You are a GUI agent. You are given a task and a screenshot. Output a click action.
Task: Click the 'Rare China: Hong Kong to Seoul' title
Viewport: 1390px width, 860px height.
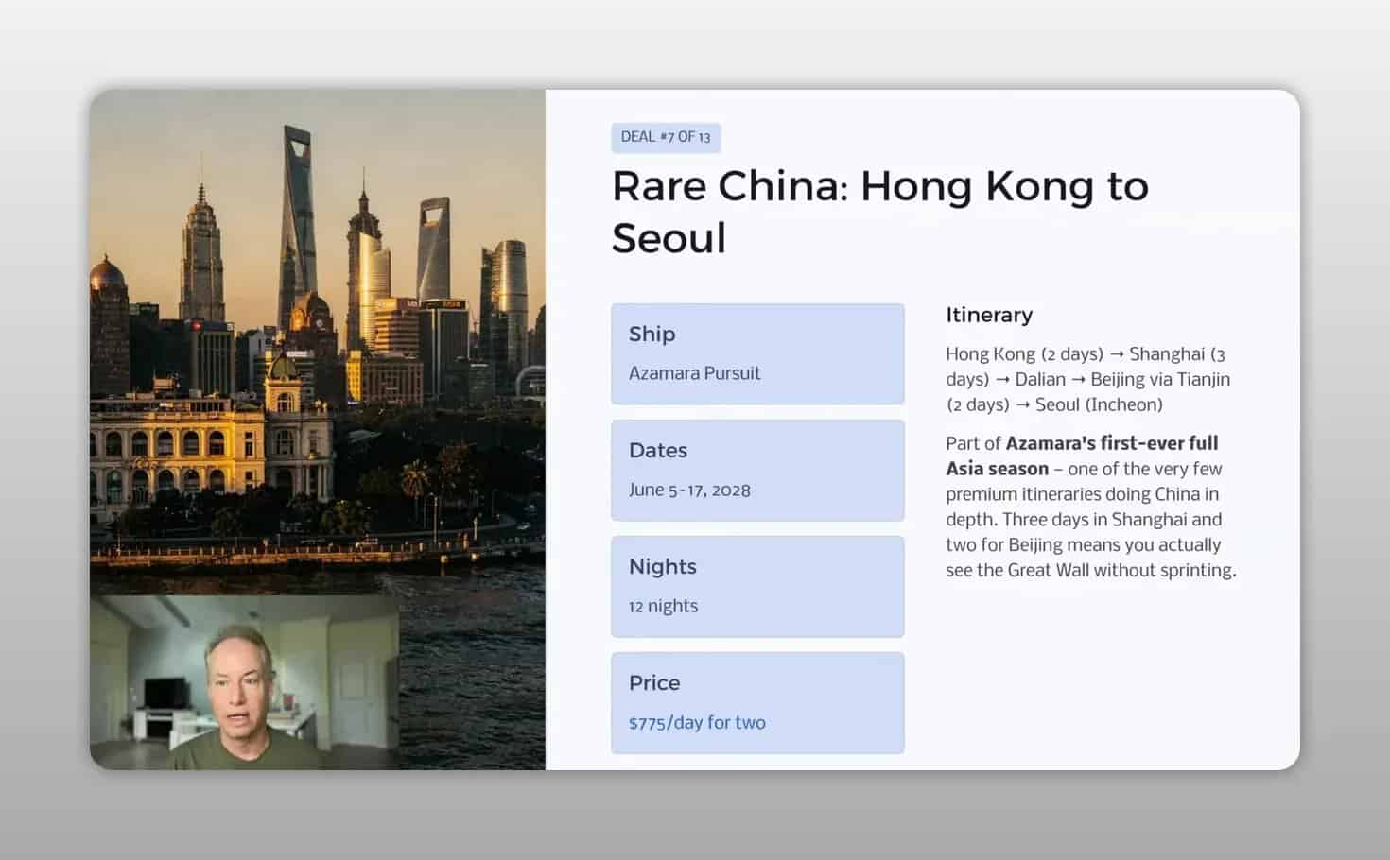coord(879,212)
